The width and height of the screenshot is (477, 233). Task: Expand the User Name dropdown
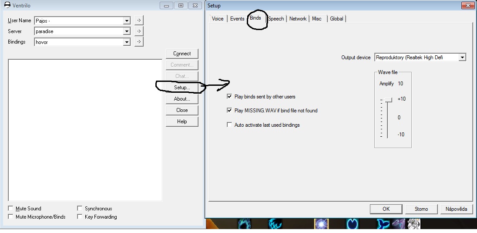[127, 21]
